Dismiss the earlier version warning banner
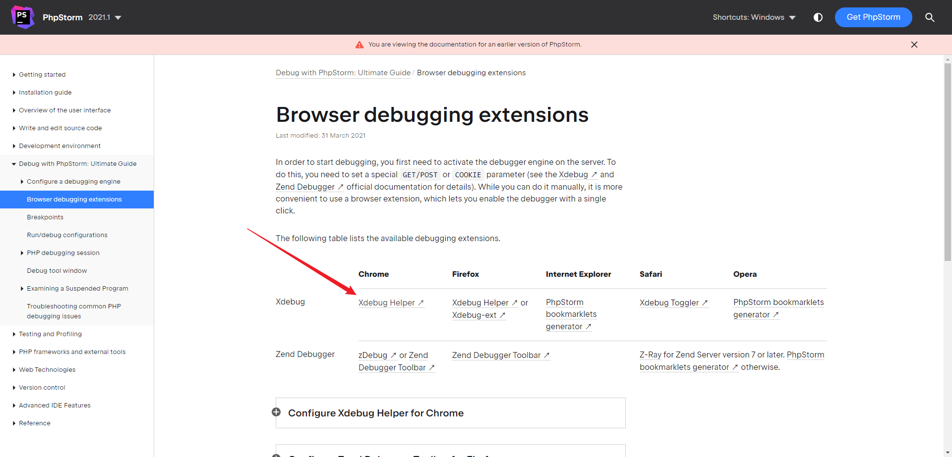Viewport: 952px width, 457px height. [914, 45]
